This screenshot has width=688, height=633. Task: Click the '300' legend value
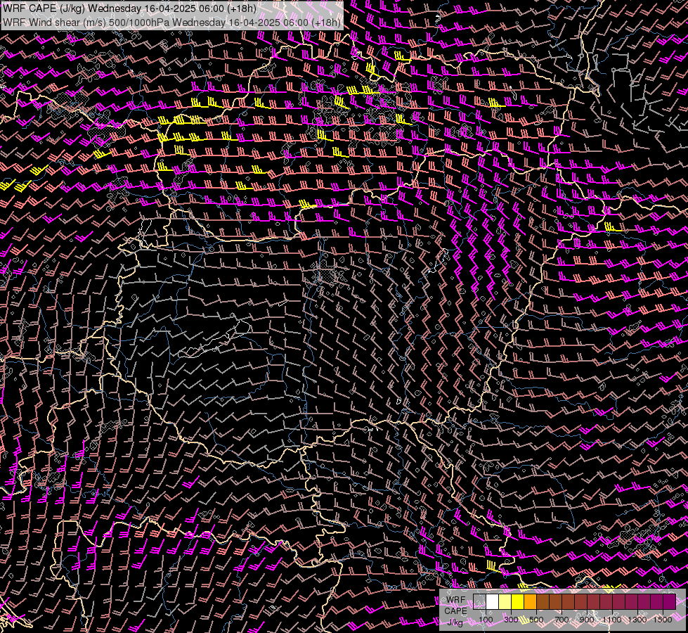[511, 620]
